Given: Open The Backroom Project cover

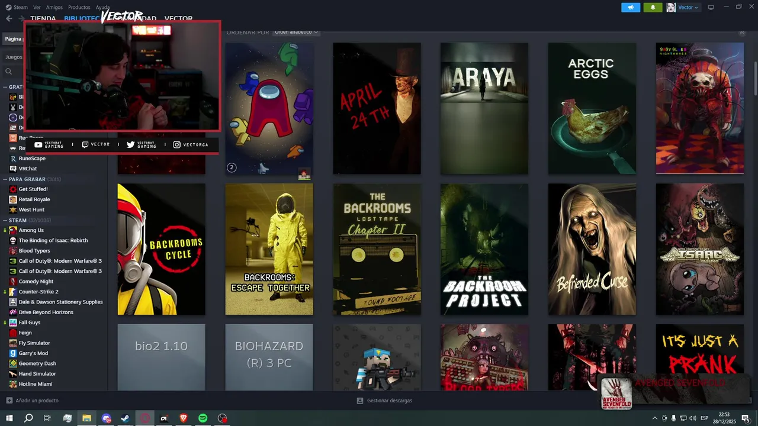Looking at the screenshot, I should click(484, 249).
